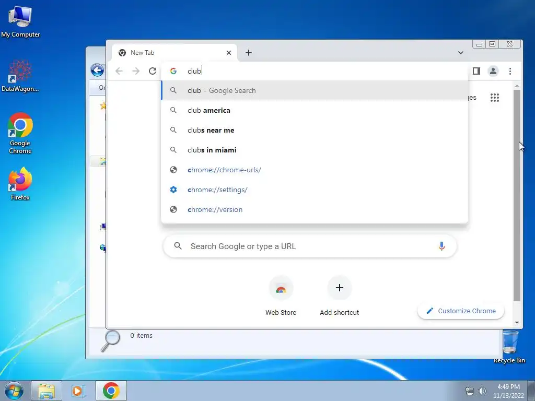Select the DataWagon desktop shortcut
Screen dimensions: 535x401
pos(20,76)
